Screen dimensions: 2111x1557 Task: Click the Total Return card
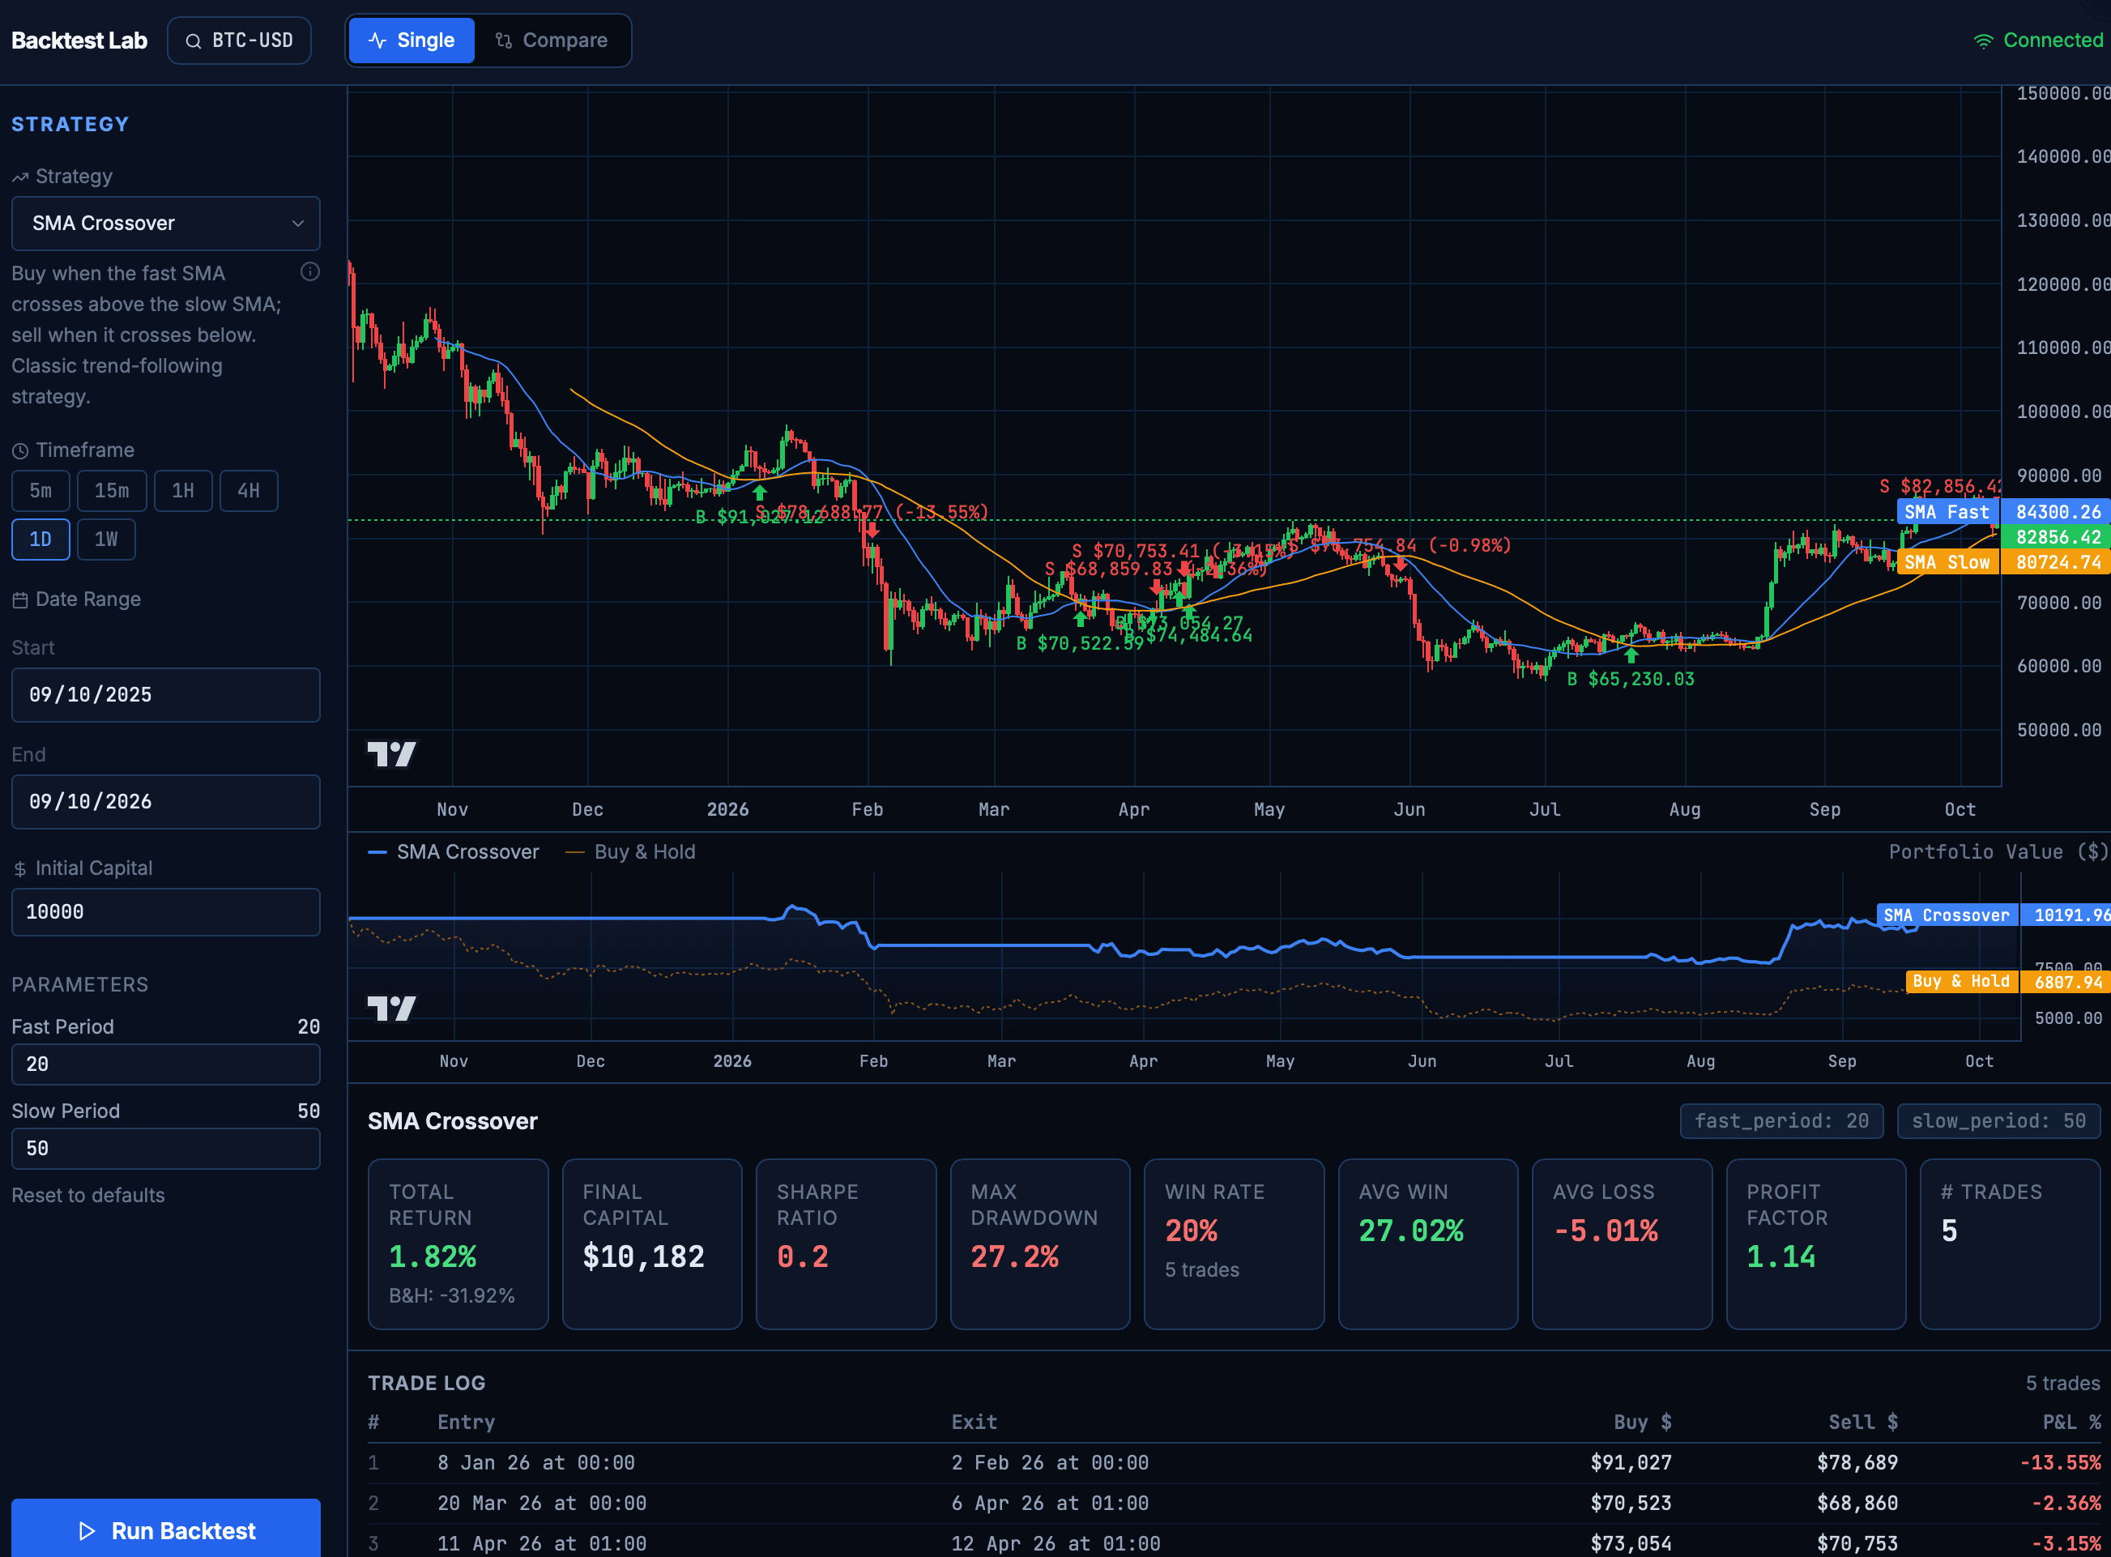tap(458, 1244)
